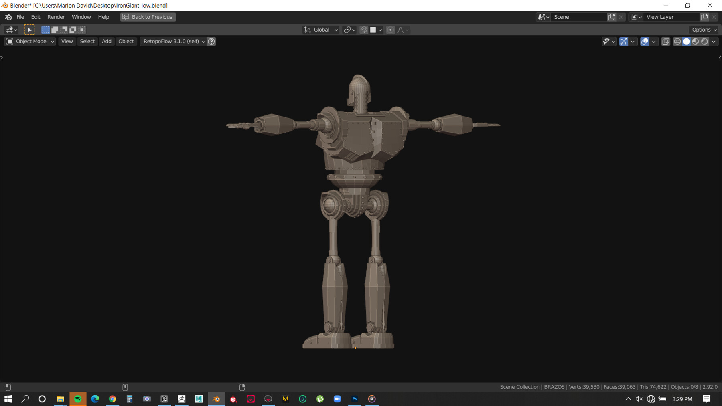
Task: Click the Blender logo menu icon
Action: [8, 17]
